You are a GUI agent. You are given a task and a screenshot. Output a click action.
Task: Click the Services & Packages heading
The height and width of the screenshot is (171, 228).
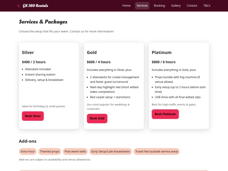(x=43, y=22)
